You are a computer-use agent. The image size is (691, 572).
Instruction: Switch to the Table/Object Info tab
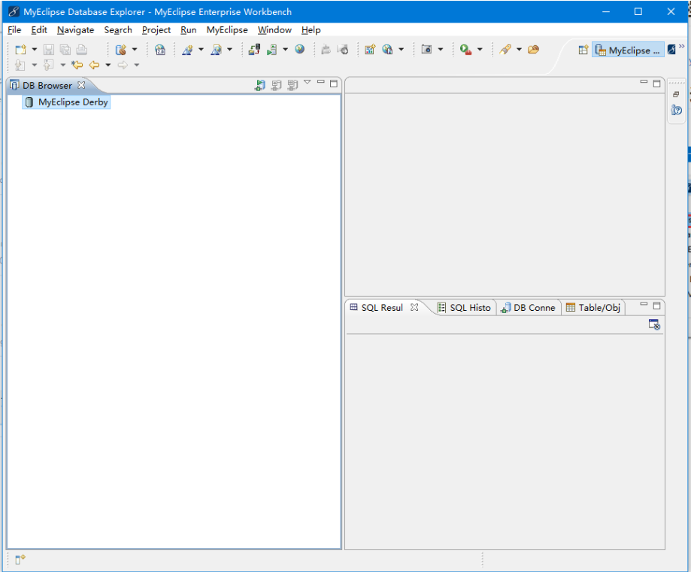(593, 307)
